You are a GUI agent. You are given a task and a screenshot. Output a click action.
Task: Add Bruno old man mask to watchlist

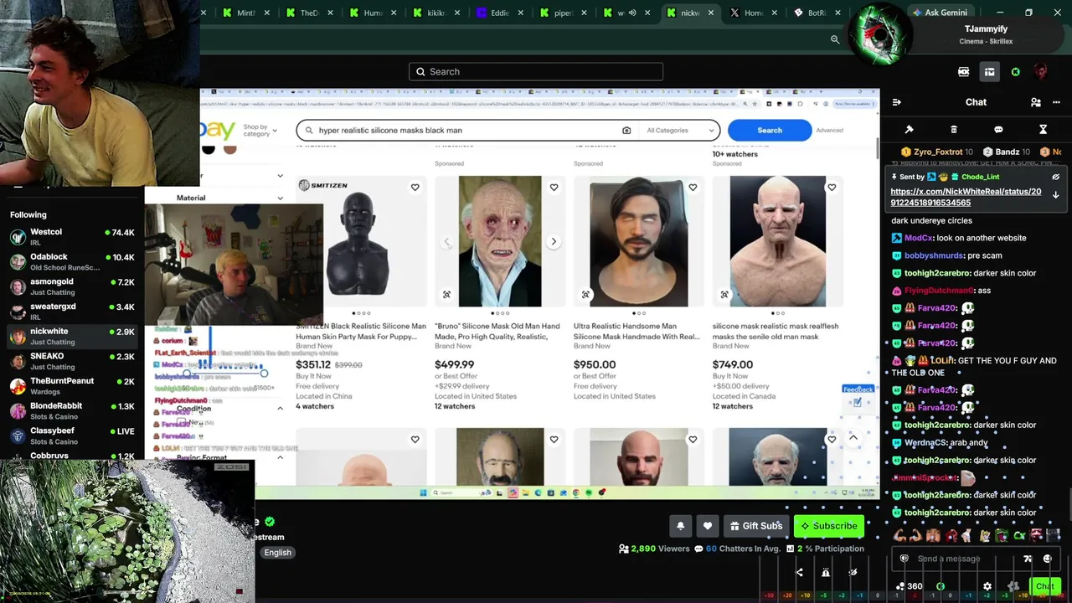[x=554, y=188]
